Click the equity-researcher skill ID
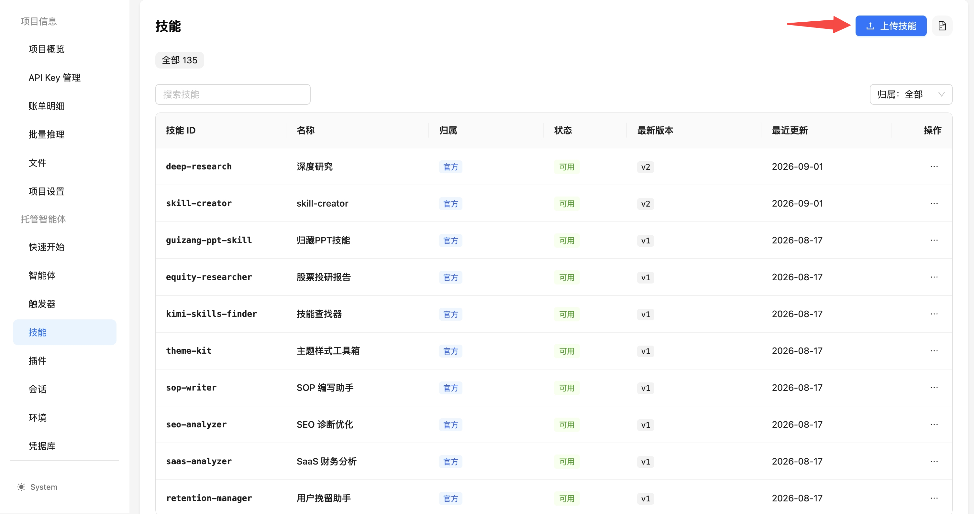 tap(209, 277)
